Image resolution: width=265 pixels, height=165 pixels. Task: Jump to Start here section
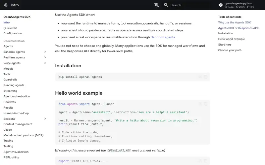225,45
